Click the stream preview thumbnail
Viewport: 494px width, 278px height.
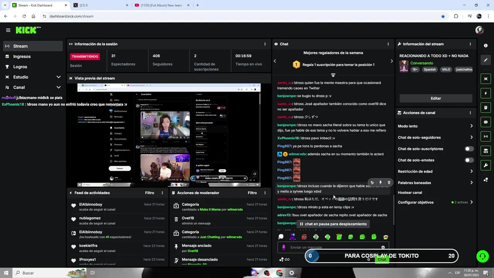pyautogui.click(x=169, y=135)
